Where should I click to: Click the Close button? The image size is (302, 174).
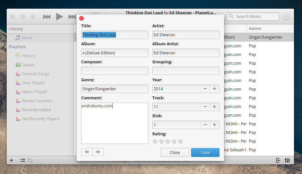175,152
